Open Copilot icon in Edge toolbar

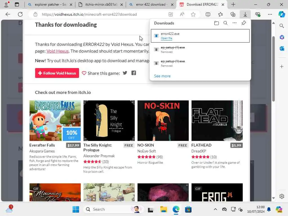click(282, 14)
